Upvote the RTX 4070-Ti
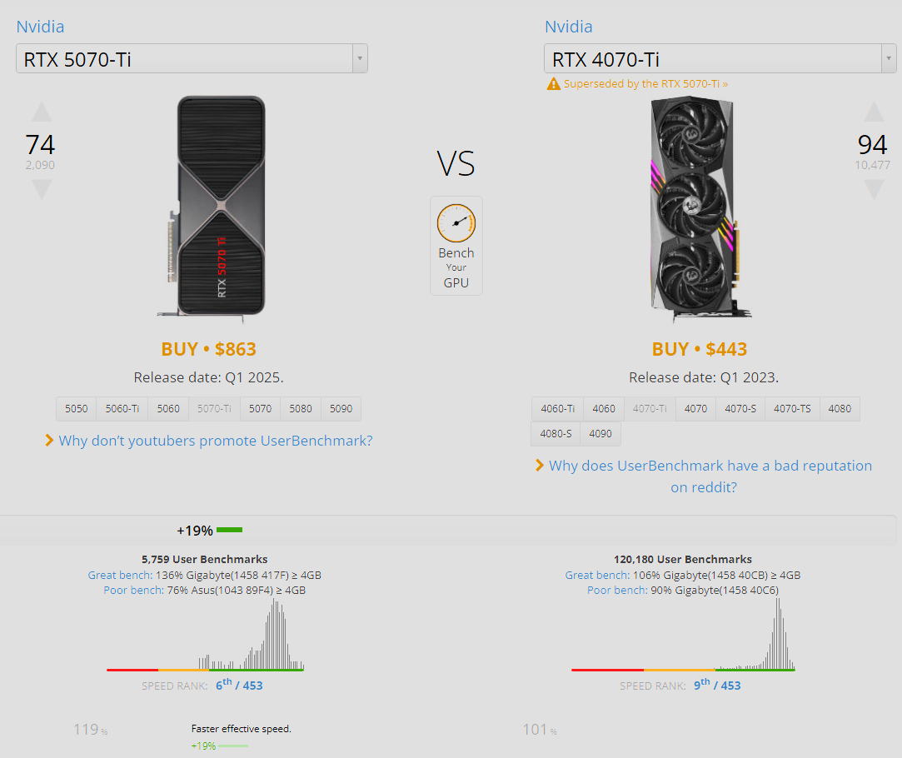This screenshot has width=902, height=758. coord(873,112)
